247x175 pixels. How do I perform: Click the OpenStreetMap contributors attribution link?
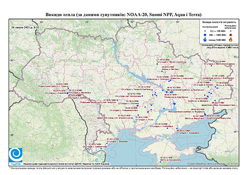click(x=212, y=164)
